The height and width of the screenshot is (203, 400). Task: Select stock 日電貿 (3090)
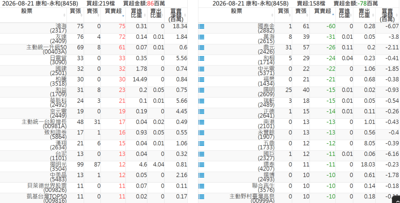point(58,60)
